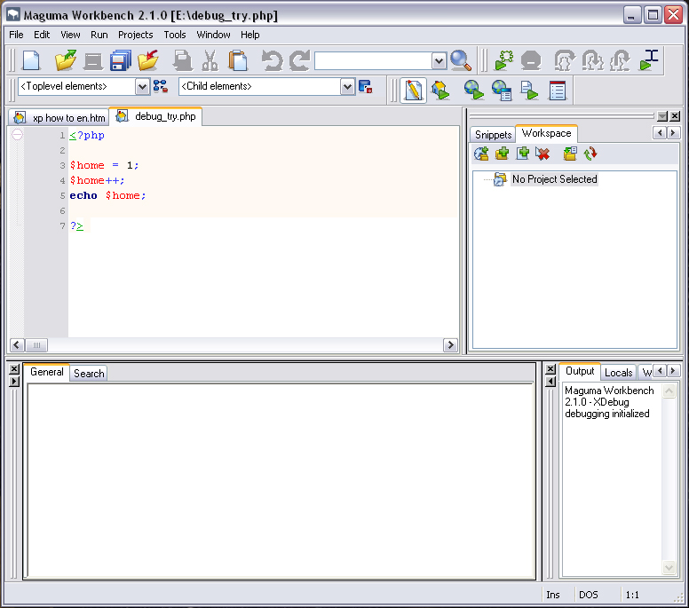The height and width of the screenshot is (608, 689).
Task: Select the Output debug tab
Action: pyautogui.click(x=580, y=371)
